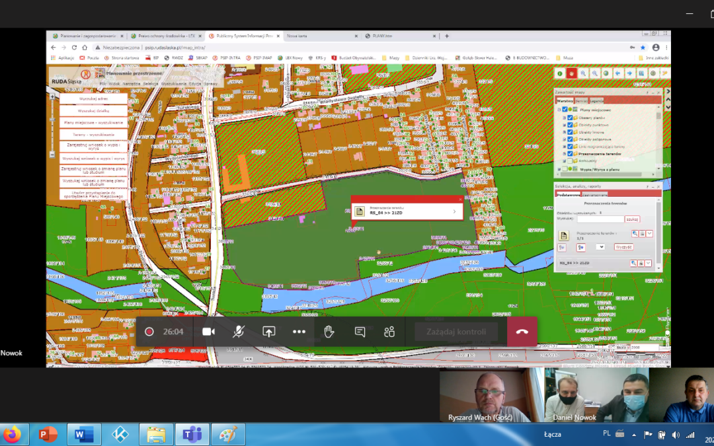Hang up the call with red phone button

522,332
